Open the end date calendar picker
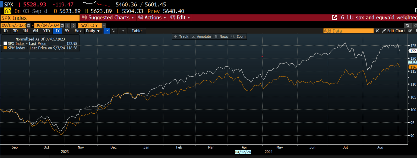The image size is (417, 158). point(62,25)
